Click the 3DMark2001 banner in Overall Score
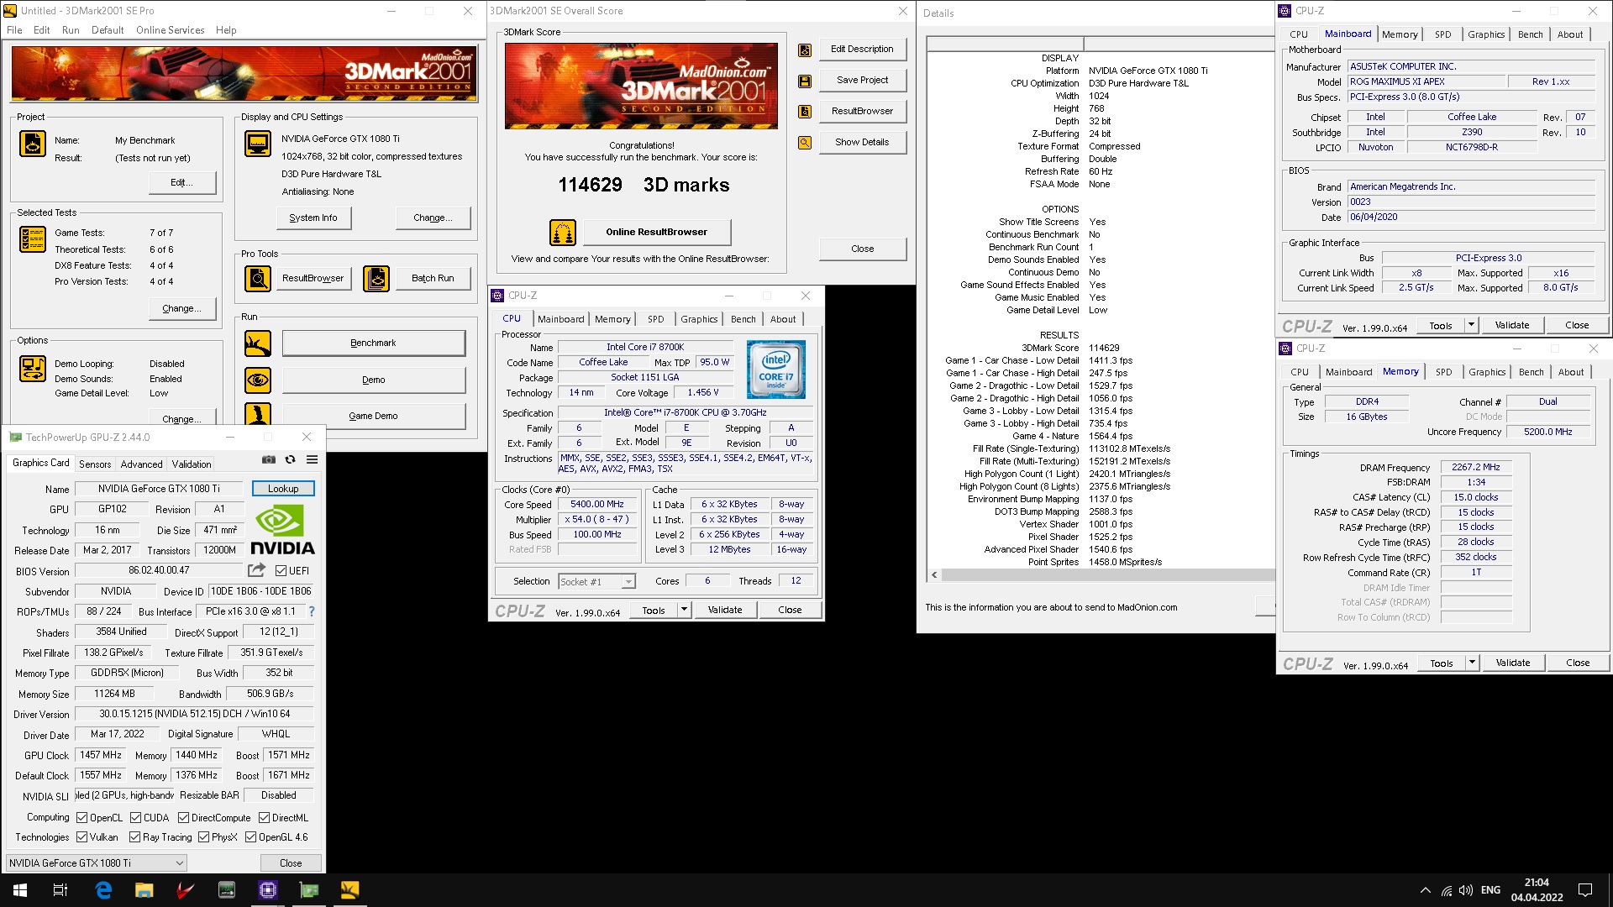Viewport: 1613px width, 907px height. pyautogui.click(x=641, y=86)
